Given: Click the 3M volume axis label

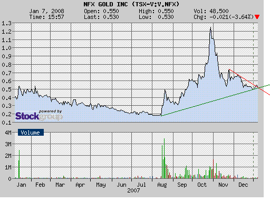Looking at the screenshot, I should (8, 144).
